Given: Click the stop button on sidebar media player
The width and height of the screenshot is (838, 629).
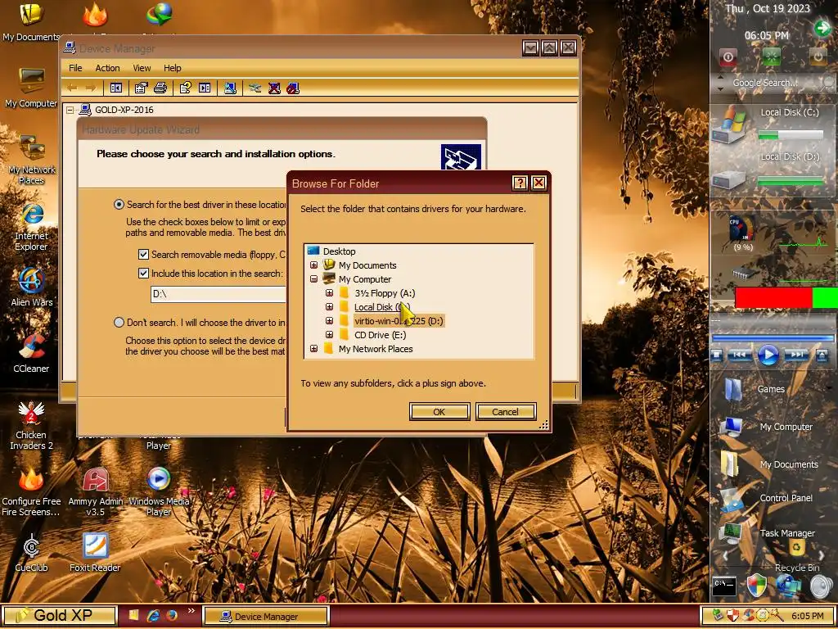Looking at the screenshot, I should pyautogui.click(x=717, y=355).
